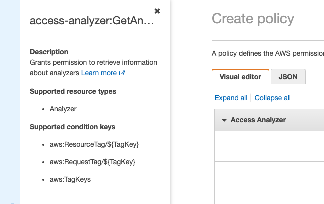Screen dimensions: 324x204
Task: Click the Access Analyzer section header text
Action: coord(258,120)
